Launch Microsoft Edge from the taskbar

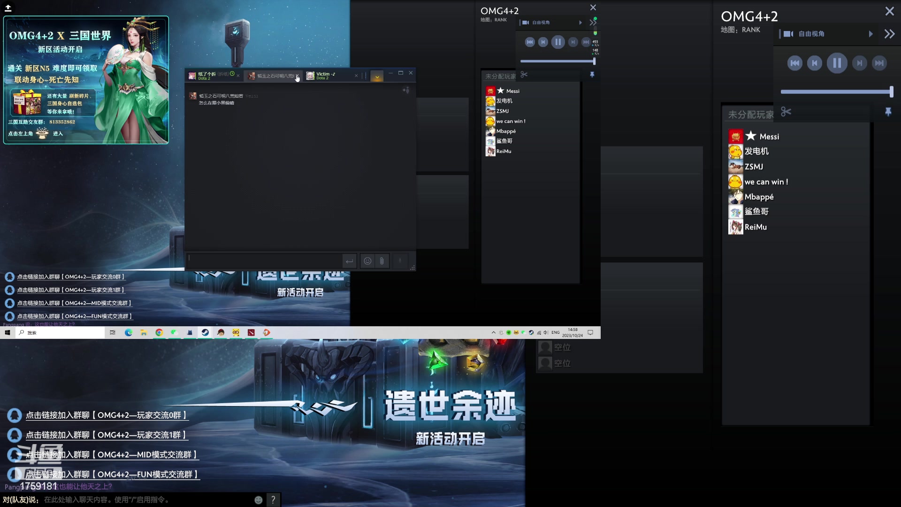tap(128, 332)
